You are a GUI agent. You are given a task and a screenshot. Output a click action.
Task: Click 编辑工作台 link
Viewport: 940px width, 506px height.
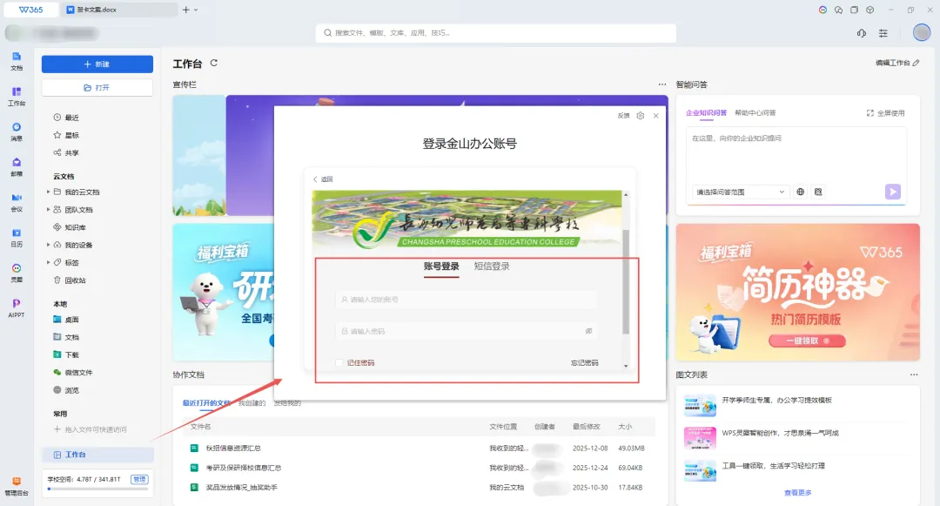(x=896, y=63)
